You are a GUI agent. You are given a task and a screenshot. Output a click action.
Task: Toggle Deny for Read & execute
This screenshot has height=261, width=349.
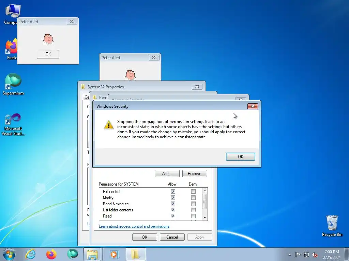[x=193, y=204]
